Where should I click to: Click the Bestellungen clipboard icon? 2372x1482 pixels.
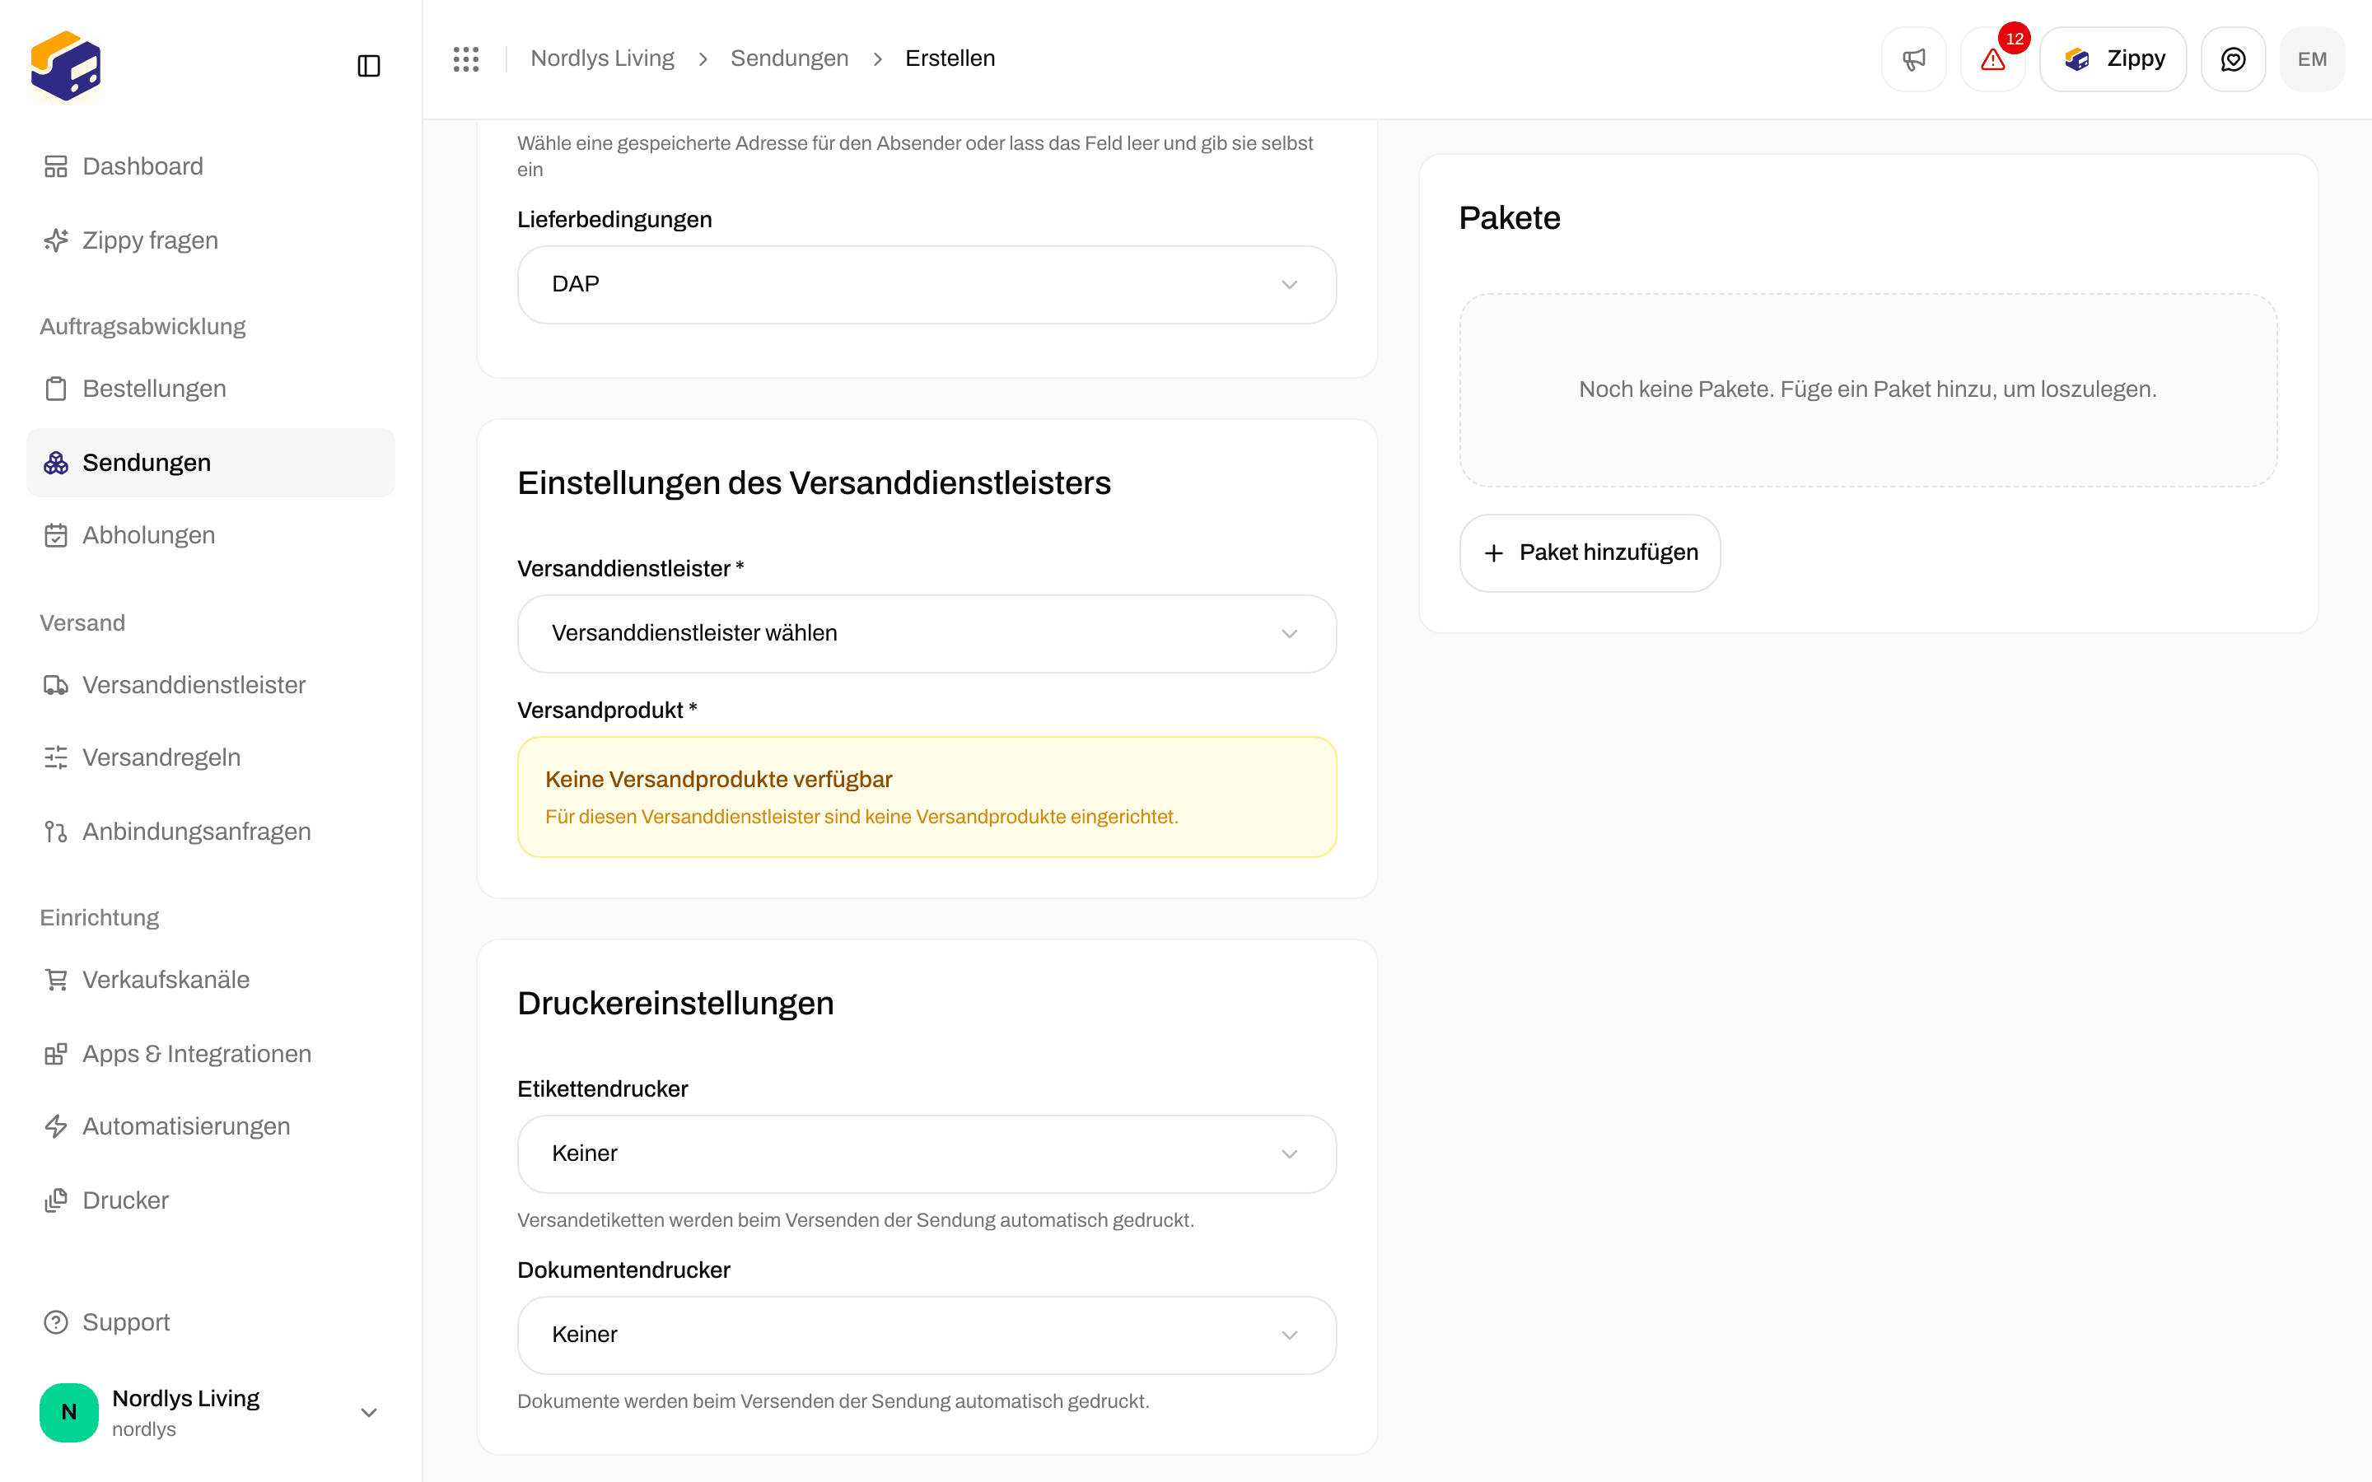point(56,389)
